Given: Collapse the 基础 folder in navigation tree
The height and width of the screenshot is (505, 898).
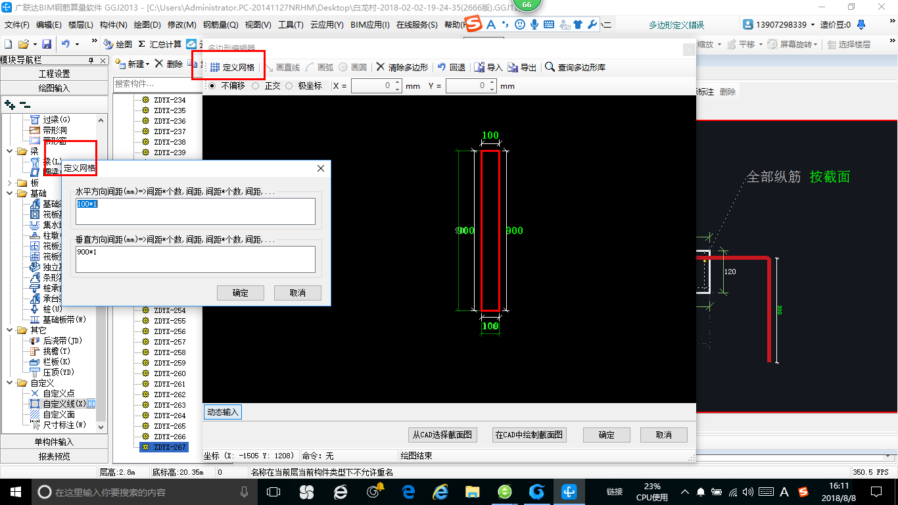Looking at the screenshot, I should 9,193.
